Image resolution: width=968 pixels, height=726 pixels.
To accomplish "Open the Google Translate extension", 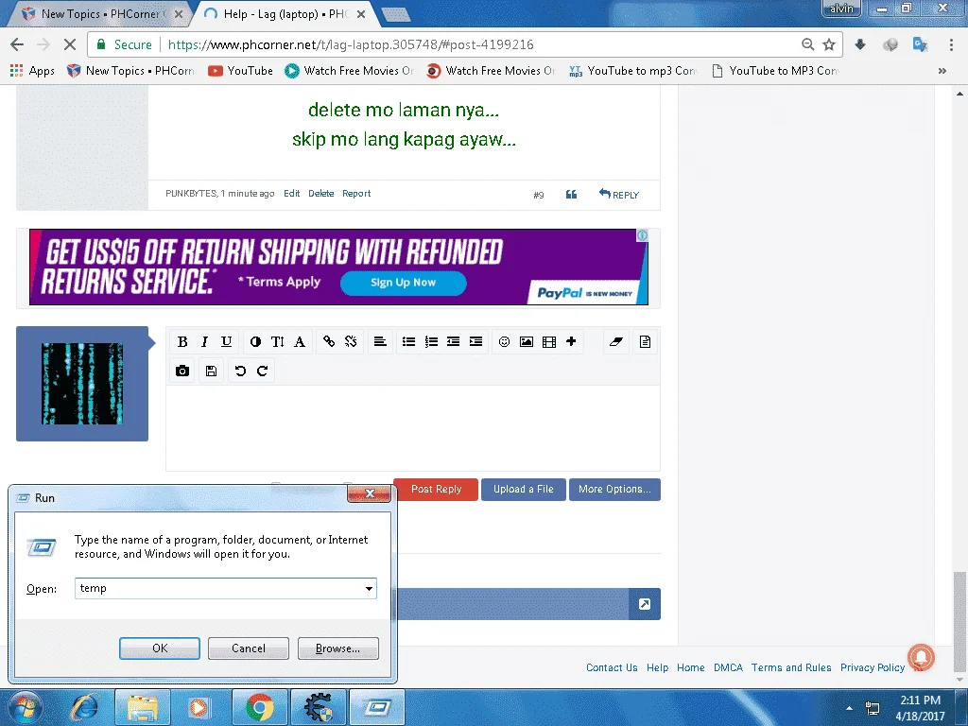I will 920,44.
